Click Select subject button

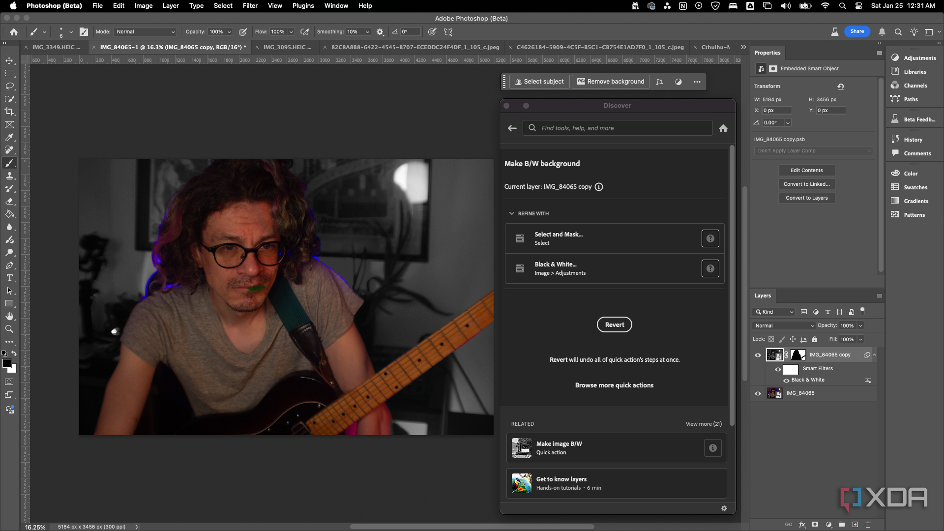[539, 82]
